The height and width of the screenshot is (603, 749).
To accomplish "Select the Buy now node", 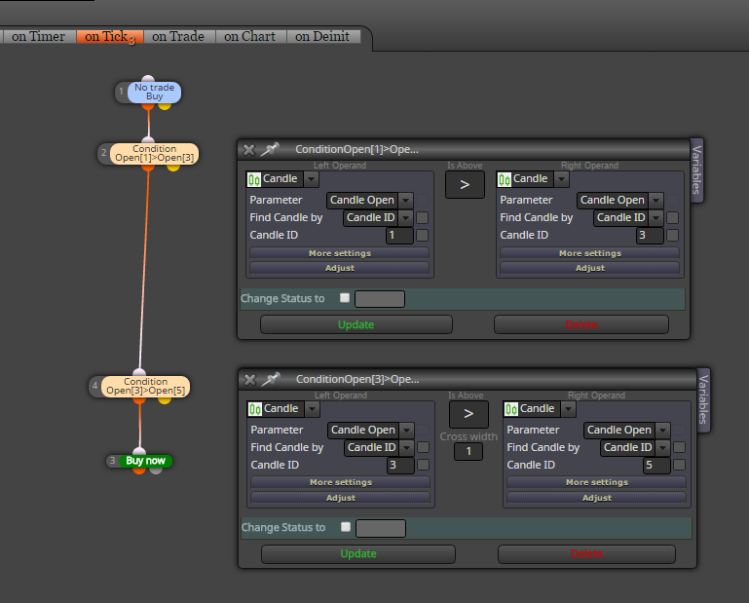I will tap(146, 461).
